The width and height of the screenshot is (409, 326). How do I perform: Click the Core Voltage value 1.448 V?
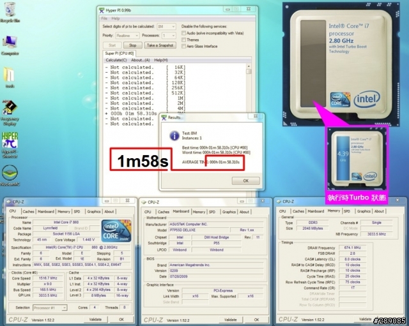click(89, 239)
